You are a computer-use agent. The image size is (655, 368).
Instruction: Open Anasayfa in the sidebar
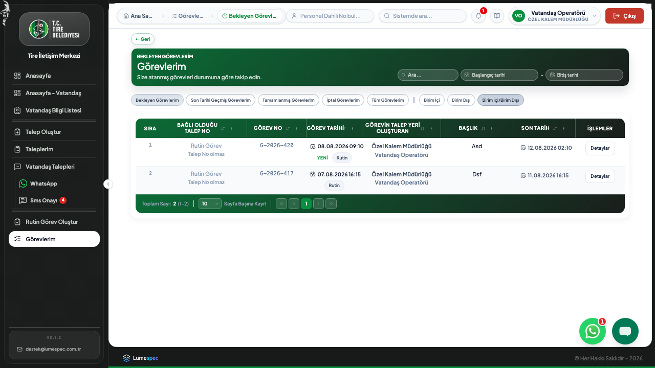54,76
